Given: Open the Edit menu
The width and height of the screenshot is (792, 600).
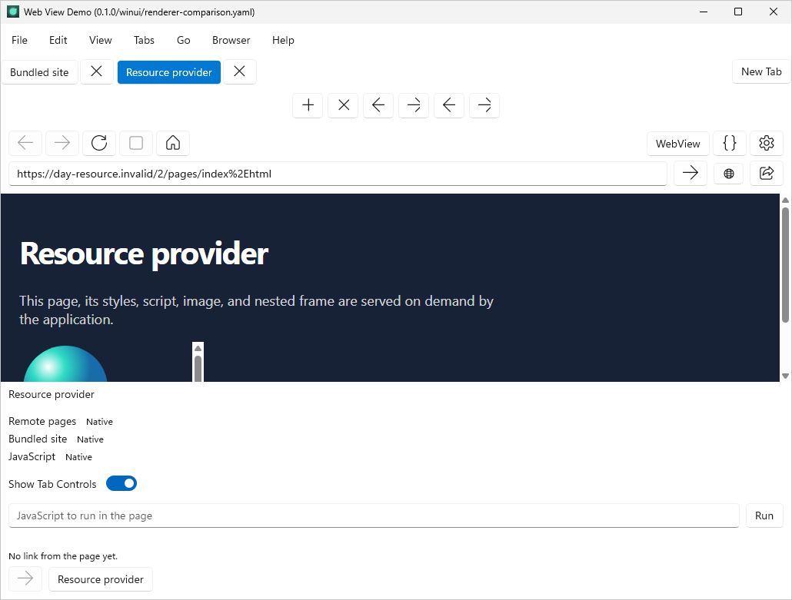Looking at the screenshot, I should 58,41.
